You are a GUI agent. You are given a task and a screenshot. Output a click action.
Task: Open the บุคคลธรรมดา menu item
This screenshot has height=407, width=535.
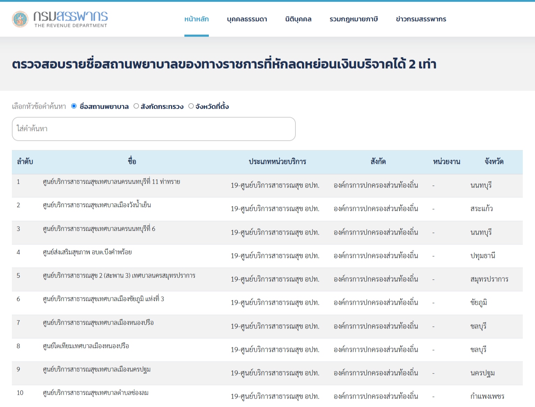click(x=247, y=19)
